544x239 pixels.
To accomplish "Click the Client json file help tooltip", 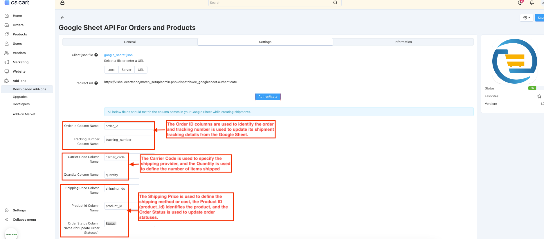I will (x=96, y=55).
